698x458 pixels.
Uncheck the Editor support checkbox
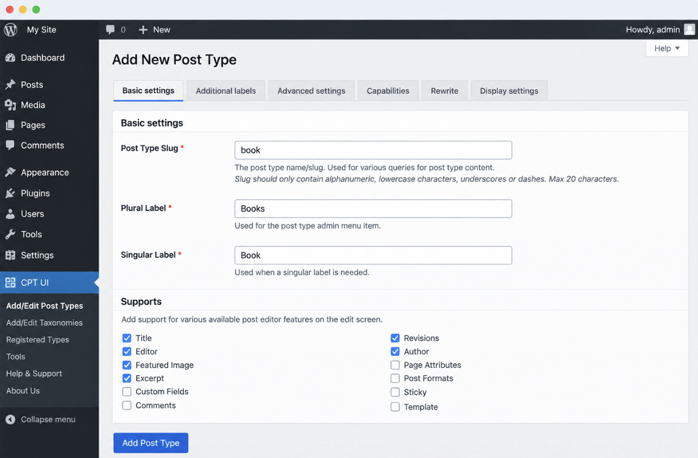click(x=127, y=352)
